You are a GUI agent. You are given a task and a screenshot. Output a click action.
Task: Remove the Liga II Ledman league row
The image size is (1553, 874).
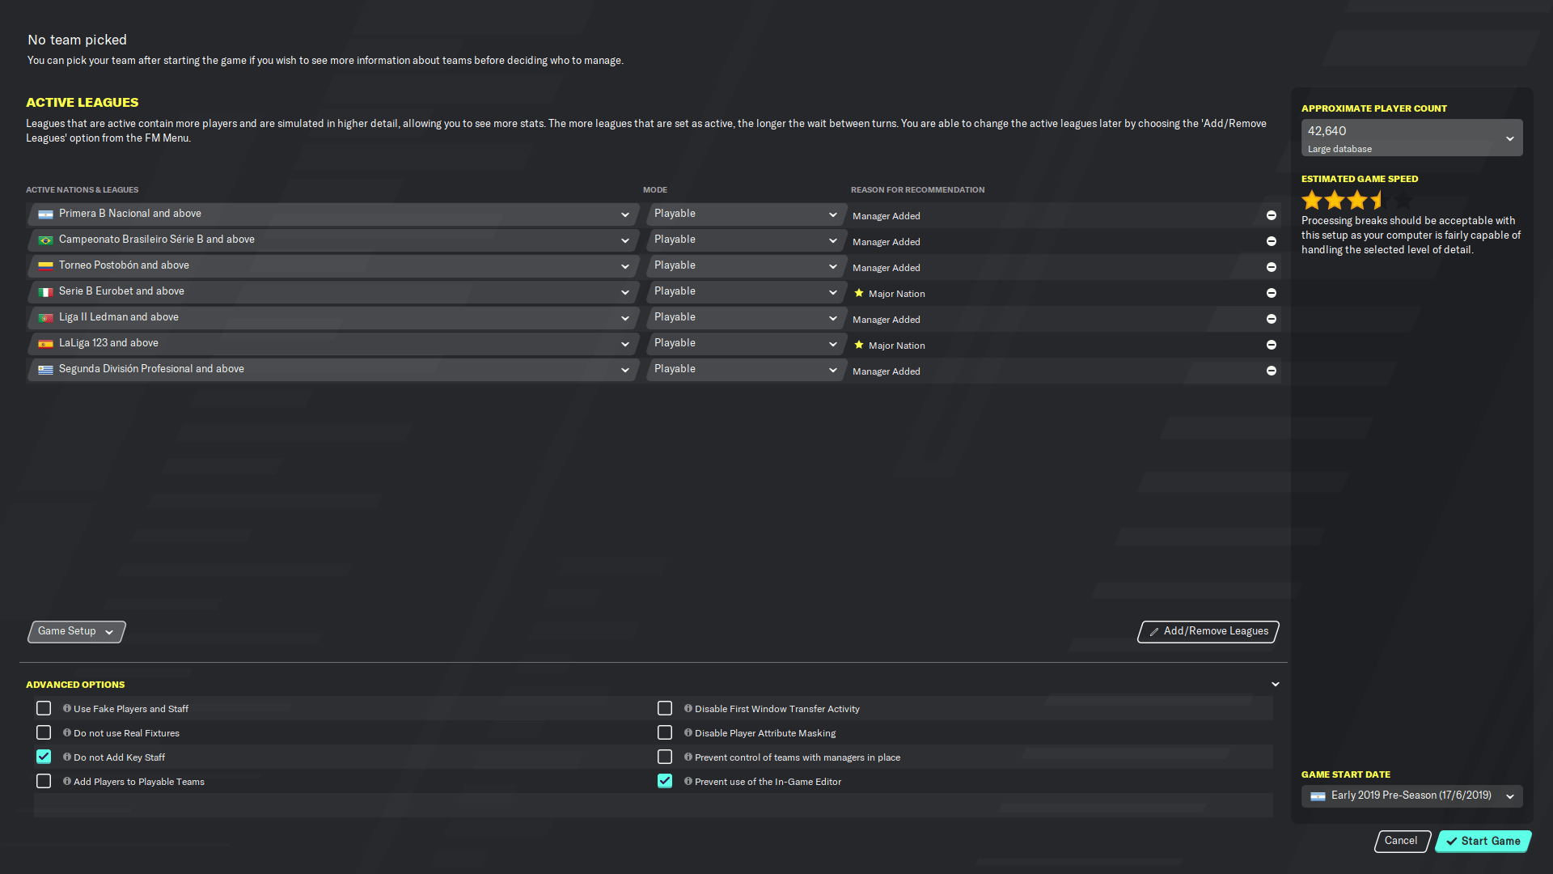tap(1272, 319)
